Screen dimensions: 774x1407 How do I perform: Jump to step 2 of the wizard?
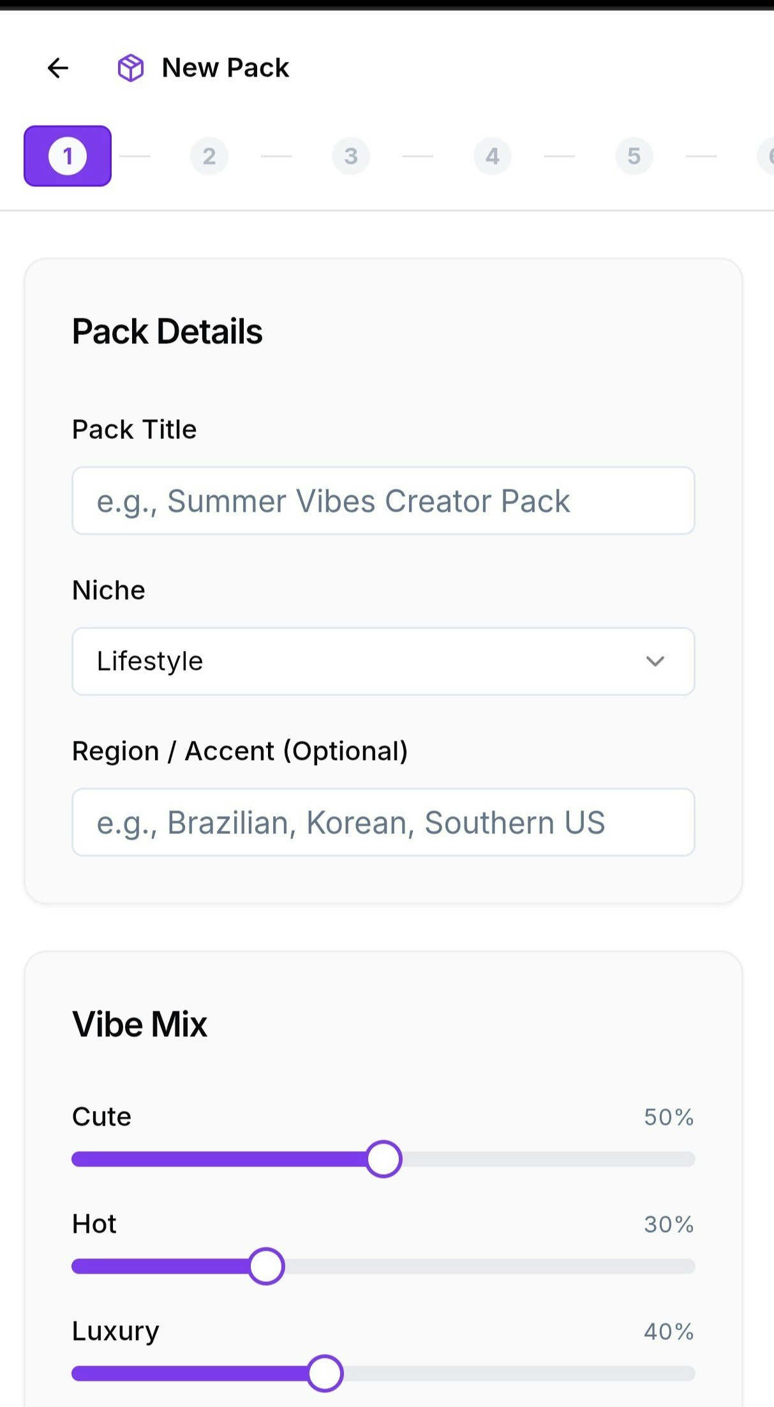click(209, 156)
